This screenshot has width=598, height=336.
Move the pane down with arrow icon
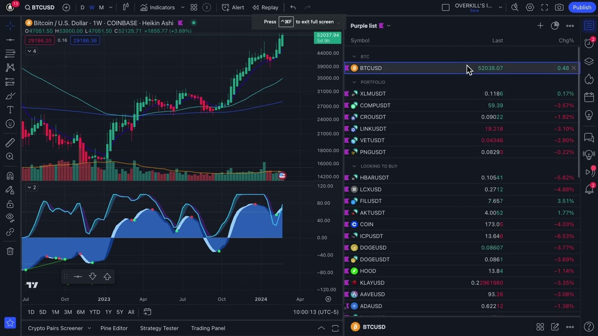pyautogui.click(x=93, y=277)
